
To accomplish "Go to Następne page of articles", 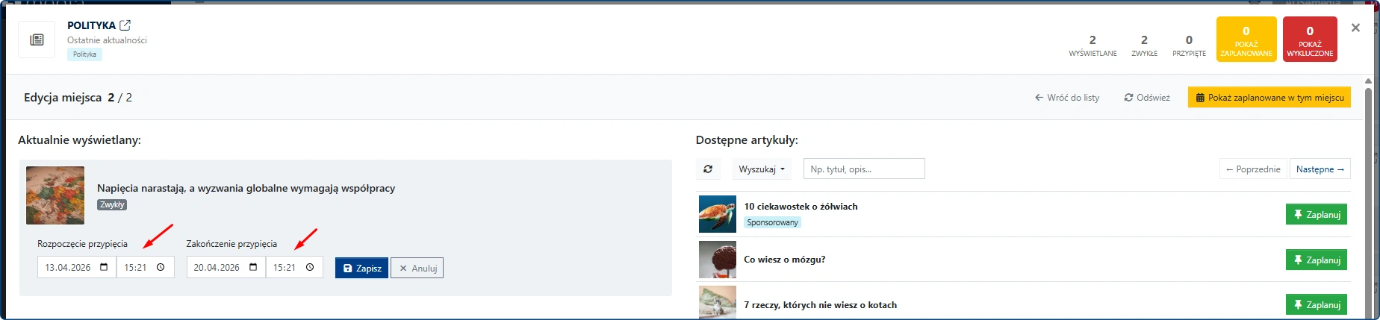I will point(1320,169).
